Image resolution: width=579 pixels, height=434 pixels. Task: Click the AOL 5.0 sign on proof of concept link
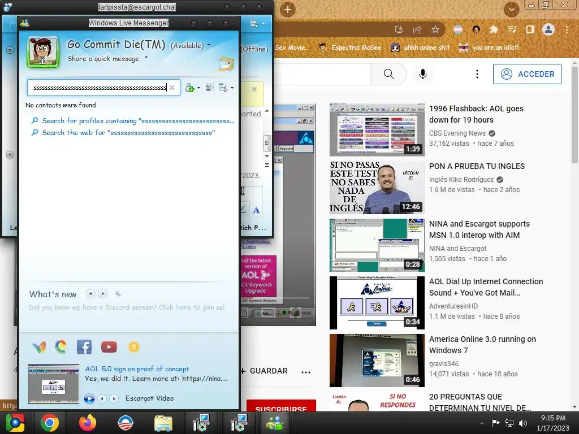coord(137,369)
